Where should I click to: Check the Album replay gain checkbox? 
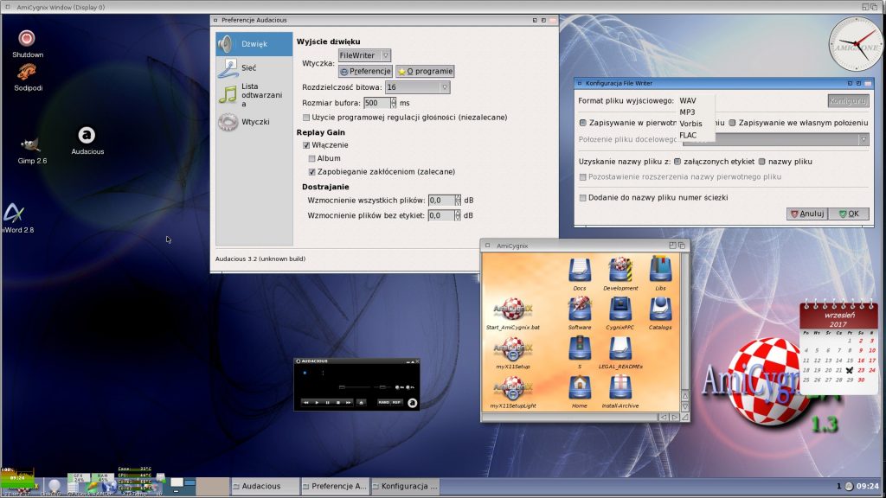[x=311, y=159]
